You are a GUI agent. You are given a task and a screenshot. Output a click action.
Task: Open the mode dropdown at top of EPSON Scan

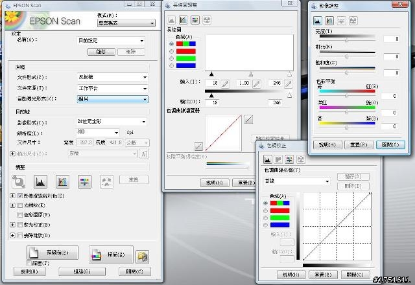point(126,23)
